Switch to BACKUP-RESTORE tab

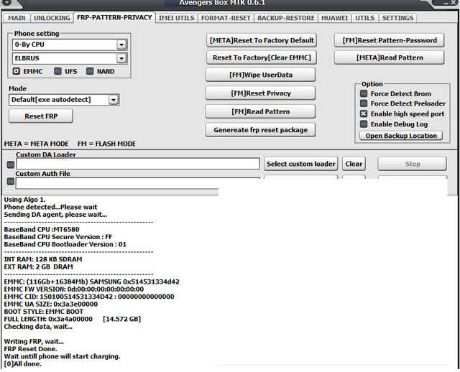click(286, 18)
